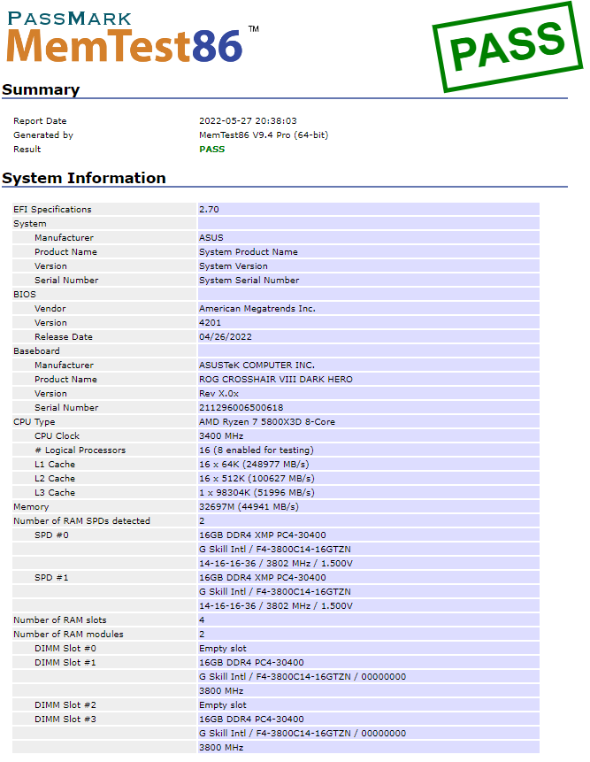Click the L3 Cache 1 x 98304K value
This screenshot has width=590, height=762.
pos(257,493)
